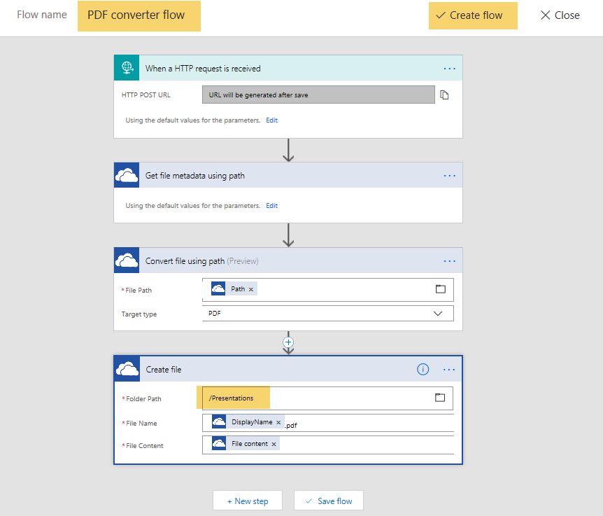Image resolution: width=603 pixels, height=516 pixels.
Task: Click the OneDrive icon on Get file metadata
Action: tap(127, 175)
